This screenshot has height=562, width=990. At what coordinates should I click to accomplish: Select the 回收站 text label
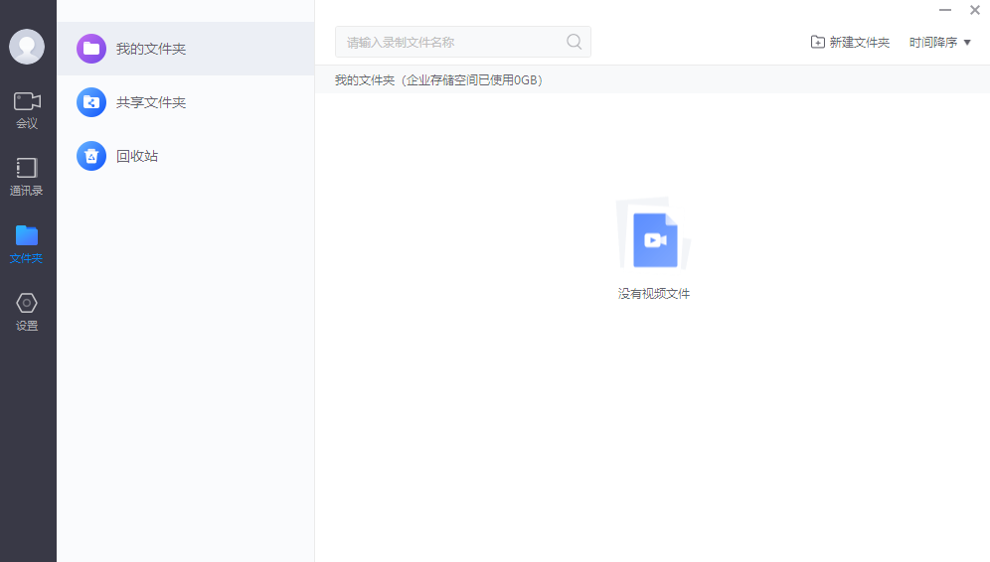137,156
